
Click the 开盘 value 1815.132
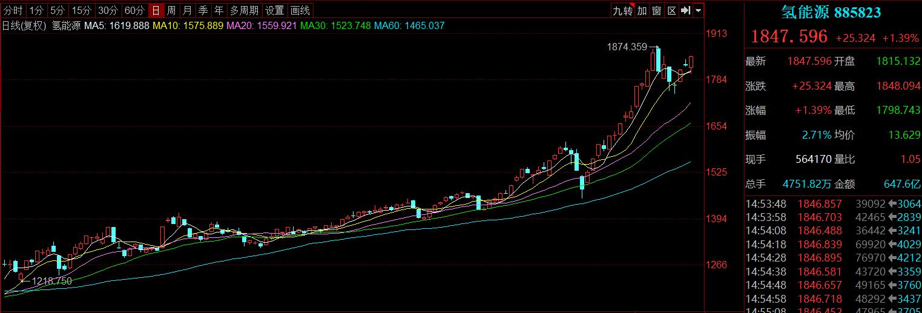click(898, 61)
